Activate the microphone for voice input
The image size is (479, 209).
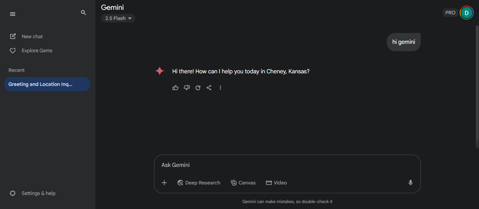(x=411, y=183)
